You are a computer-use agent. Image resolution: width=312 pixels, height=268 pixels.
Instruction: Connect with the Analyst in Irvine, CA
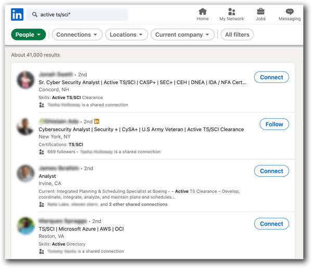271,171
